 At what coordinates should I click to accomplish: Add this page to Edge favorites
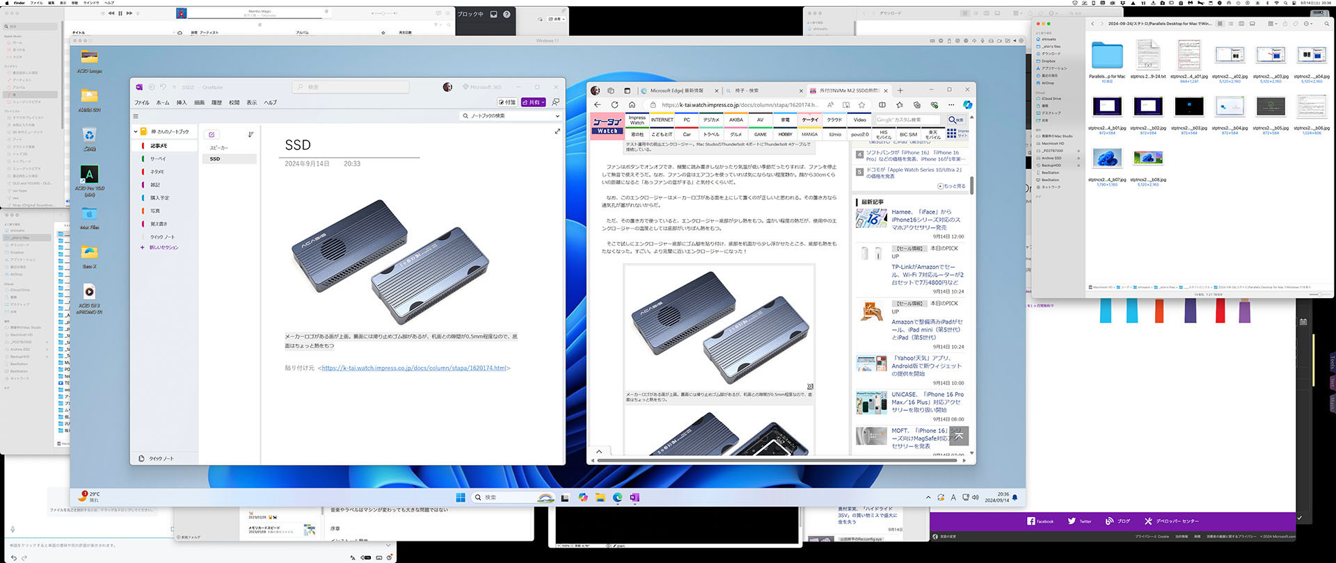click(x=861, y=105)
